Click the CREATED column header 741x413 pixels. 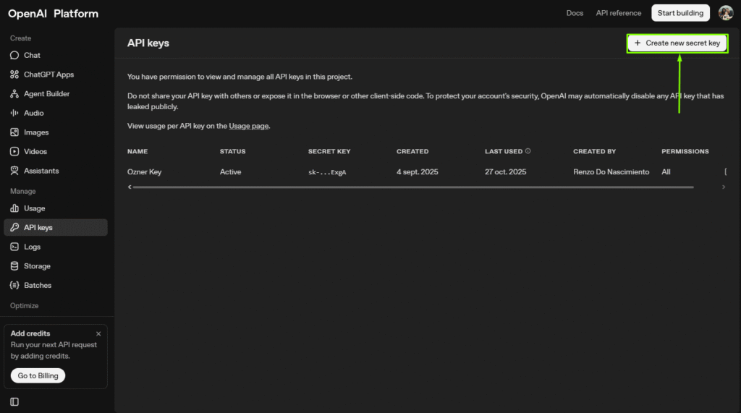click(412, 151)
